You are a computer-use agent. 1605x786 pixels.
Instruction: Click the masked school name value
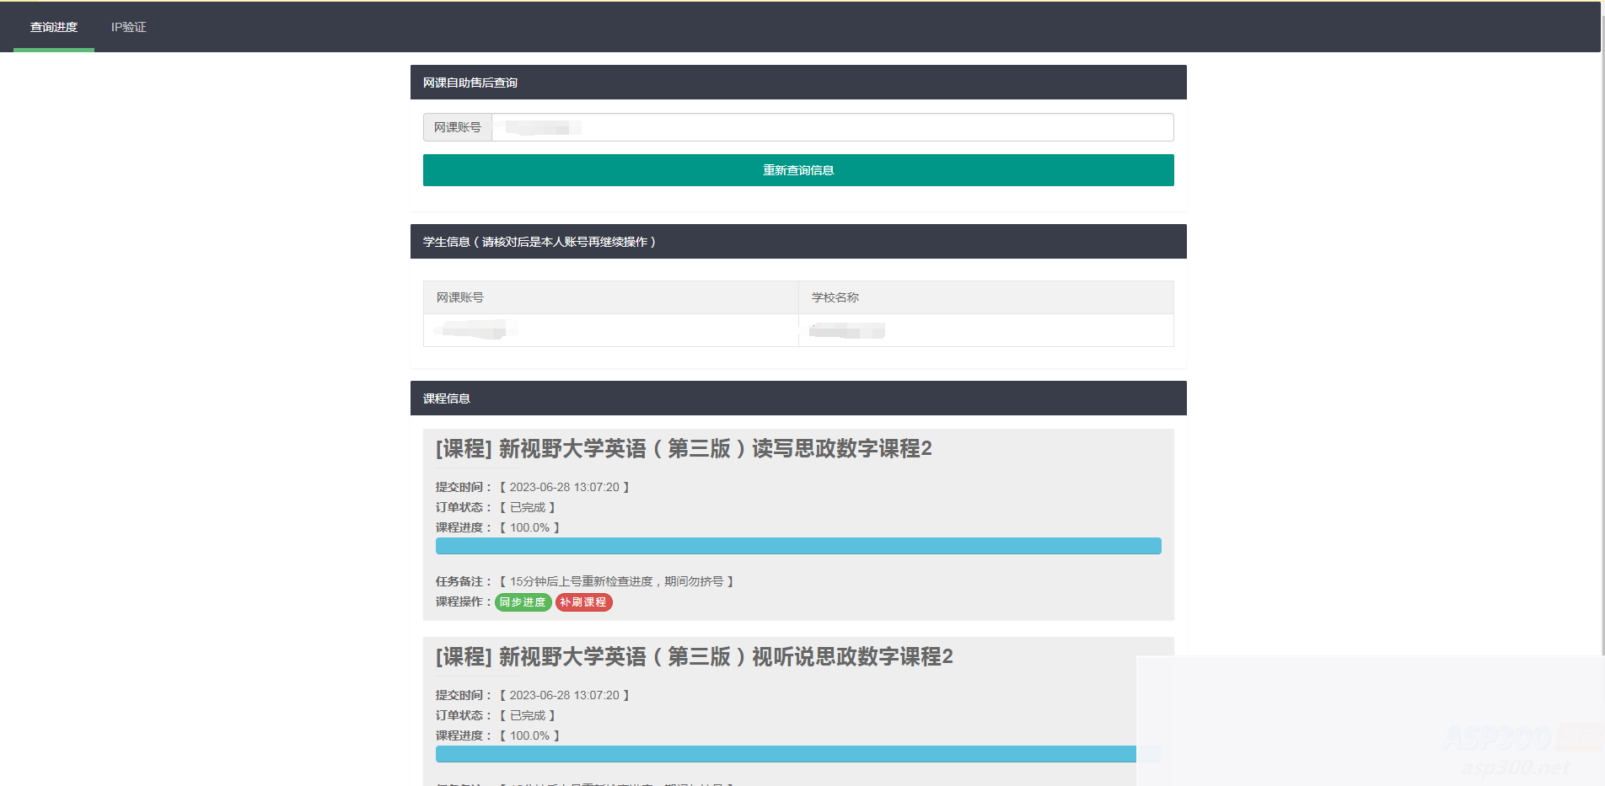tap(846, 330)
